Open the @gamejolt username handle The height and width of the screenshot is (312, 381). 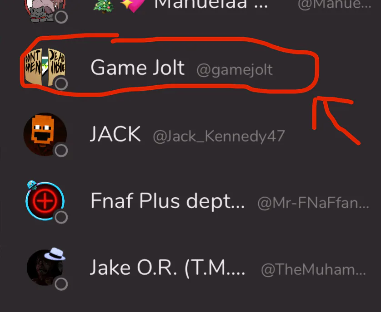tap(235, 70)
